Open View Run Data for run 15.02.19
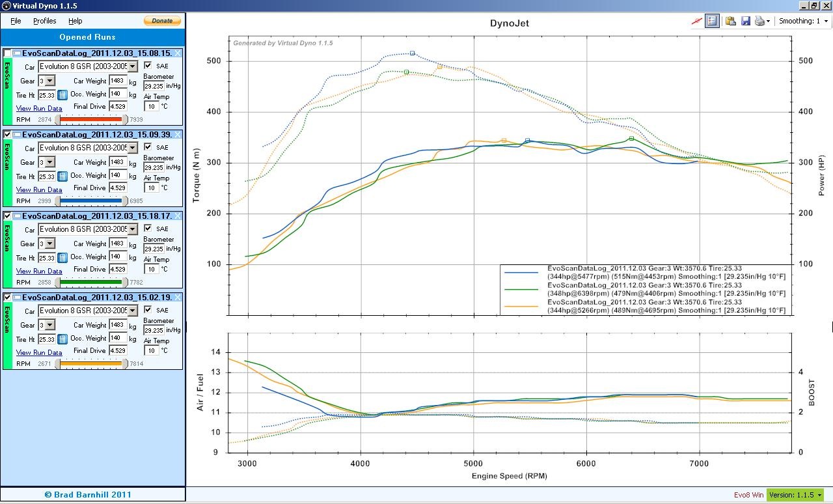This screenshot has width=833, height=504. point(39,352)
